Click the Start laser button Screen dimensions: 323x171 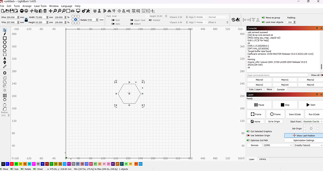pos(311,105)
